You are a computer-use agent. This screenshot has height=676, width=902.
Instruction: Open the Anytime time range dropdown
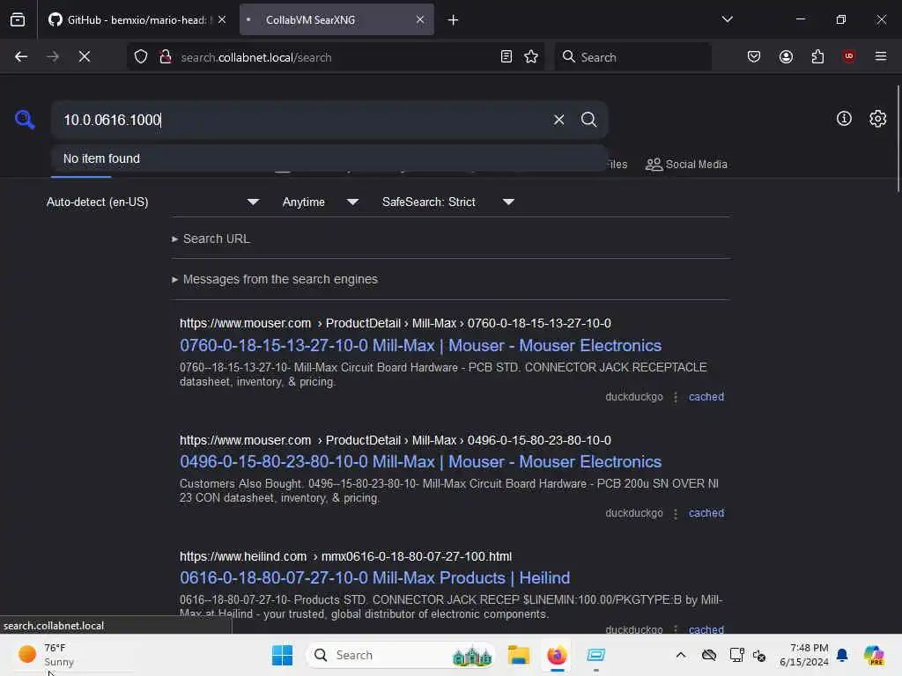(321, 202)
